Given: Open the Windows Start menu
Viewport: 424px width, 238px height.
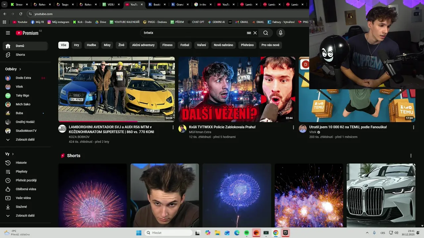Looking at the screenshot, I should (139, 233).
